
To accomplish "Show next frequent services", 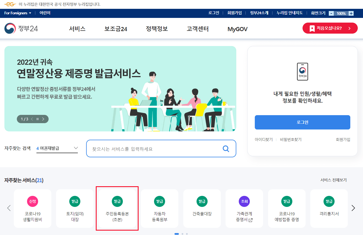I will [353, 208].
